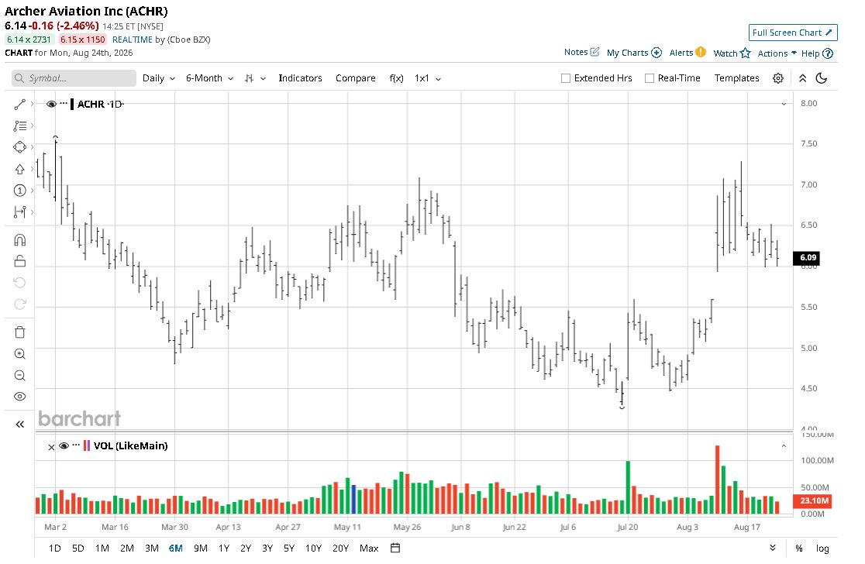Image resolution: width=865 pixels, height=564 pixels.
Task: Pick the numbered marker tool
Action: click(20, 191)
